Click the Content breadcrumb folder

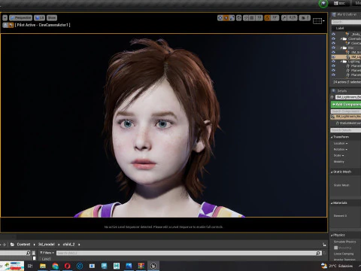[x=23, y=245]
